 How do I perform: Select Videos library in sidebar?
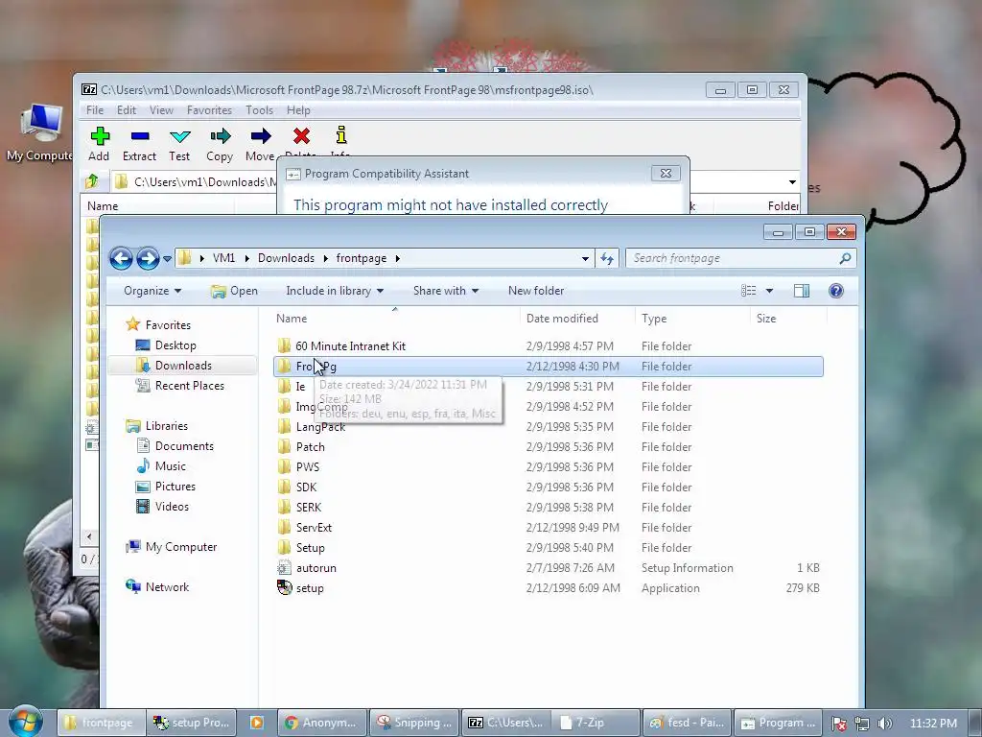[x=172, y=507]
